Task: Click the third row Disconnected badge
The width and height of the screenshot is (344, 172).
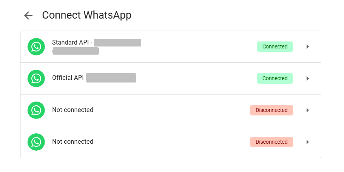Action: click(x=271, y=110)
